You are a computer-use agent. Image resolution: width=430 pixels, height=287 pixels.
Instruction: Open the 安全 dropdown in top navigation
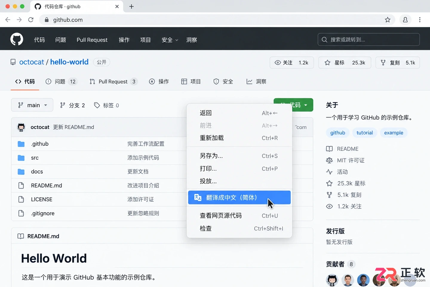[x=170, y=40]
